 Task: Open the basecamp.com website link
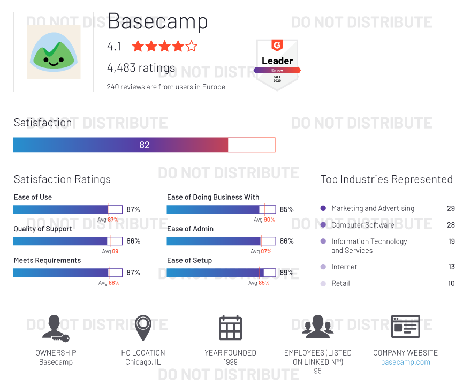[x=405, y=362]
